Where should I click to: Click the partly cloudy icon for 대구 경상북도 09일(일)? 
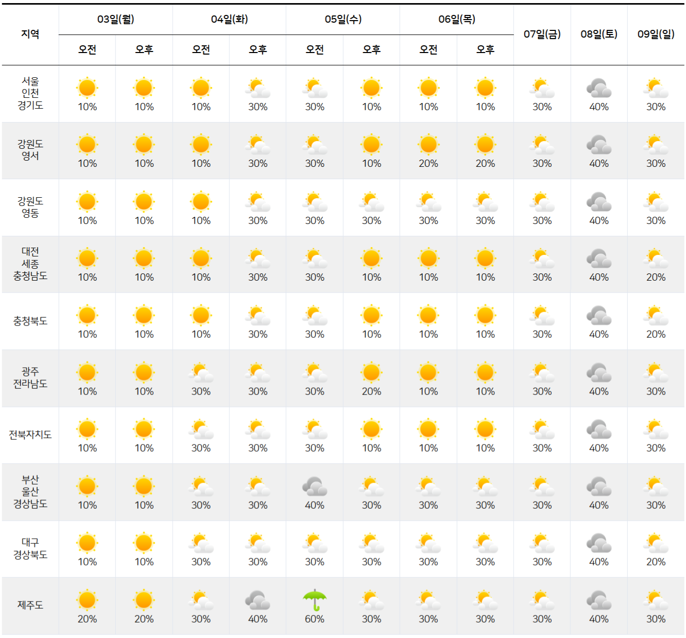tap(656, 543)
